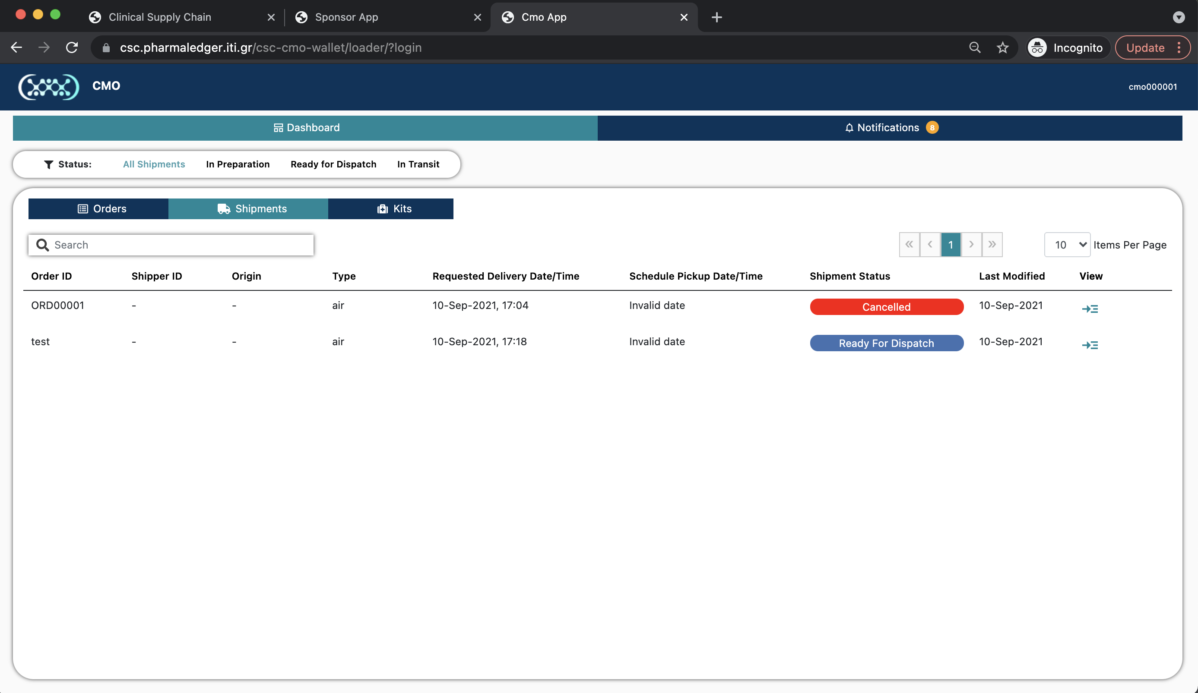The image size is (1198, 693).
Task: Open the Dashboard section
Action: click(306, 127)
